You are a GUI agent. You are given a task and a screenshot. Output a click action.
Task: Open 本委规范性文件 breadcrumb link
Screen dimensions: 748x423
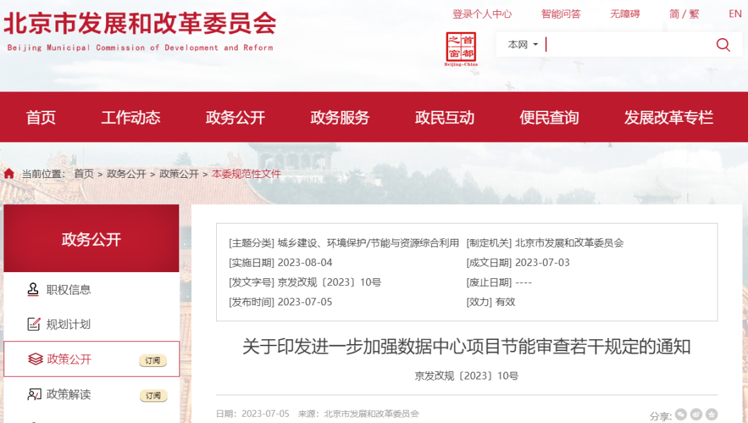click(x=246, y=174)
